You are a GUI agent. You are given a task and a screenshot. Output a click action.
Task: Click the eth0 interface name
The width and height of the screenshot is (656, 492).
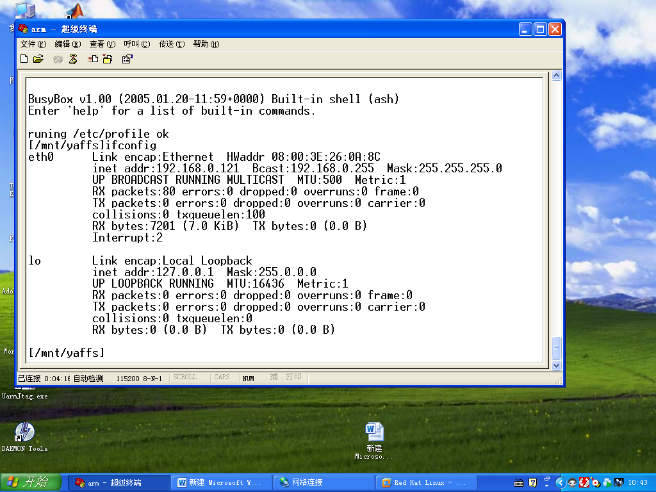pyautogui.click(x=40, y=157)
